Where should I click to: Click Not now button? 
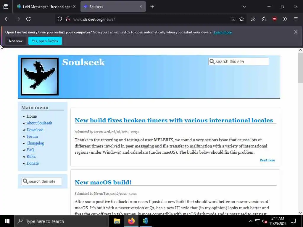click(x=16, y=41)
